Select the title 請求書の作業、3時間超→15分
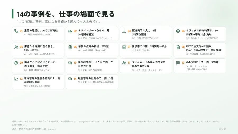Viewport: 238px width, 134px height. point(149,47)
